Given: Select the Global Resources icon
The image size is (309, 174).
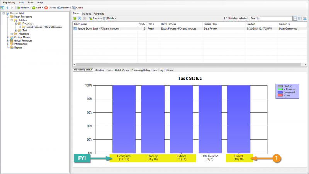Looking at the screenshot, I should pos(12,41).
